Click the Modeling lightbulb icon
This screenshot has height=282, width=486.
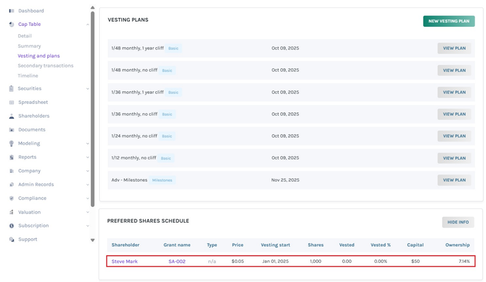[x=11, y=144]
